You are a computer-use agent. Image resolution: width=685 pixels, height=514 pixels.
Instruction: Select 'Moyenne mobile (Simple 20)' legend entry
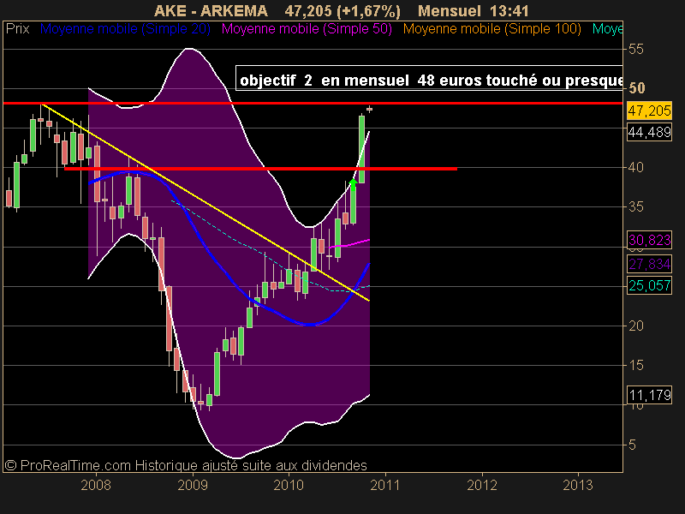(125, 29)
